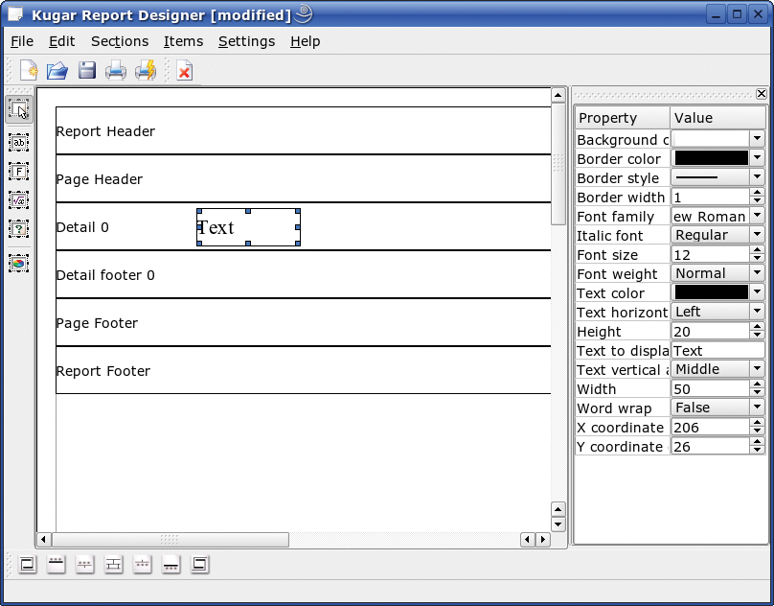Click the horizontal scrollbar thumb
The image size is (774, 606).
coord(171,539)
